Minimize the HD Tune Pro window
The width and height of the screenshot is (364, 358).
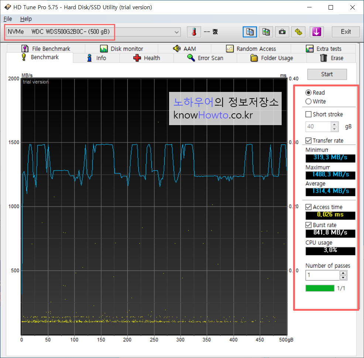point(309,7)
